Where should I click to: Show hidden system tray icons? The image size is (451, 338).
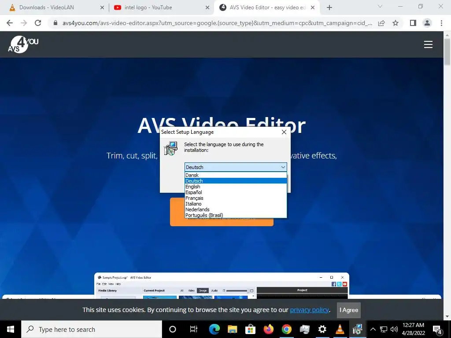pos(373,329)
